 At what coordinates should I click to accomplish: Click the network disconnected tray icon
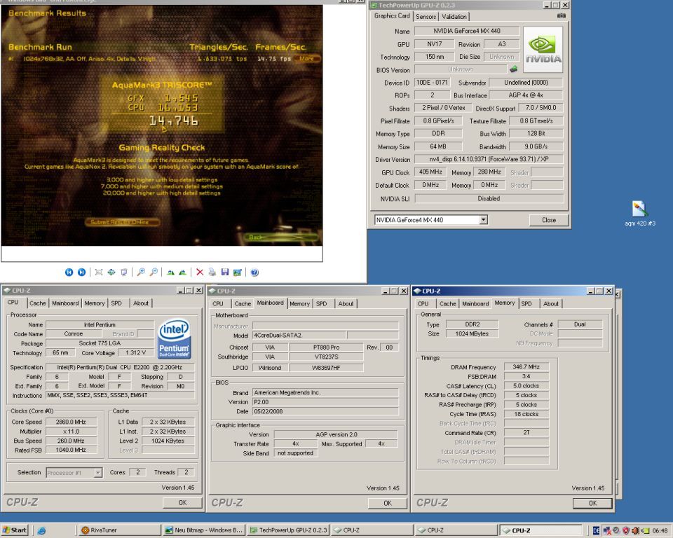tap(606, 531)
